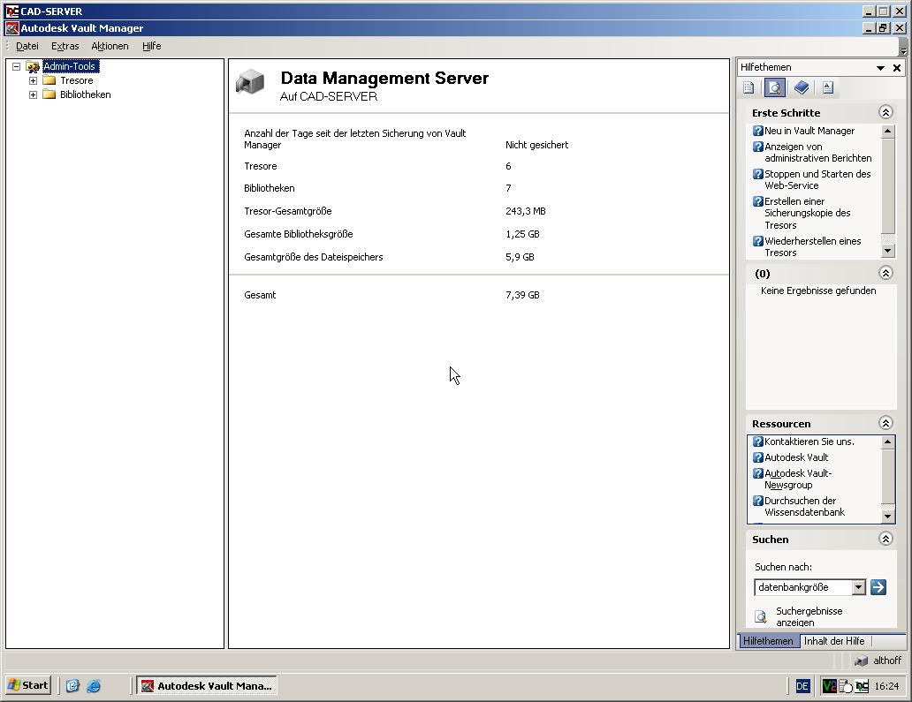Switch to the Hilfethemen bottom tab
Screen dimensions: 912x702
(x=768, y=641)
